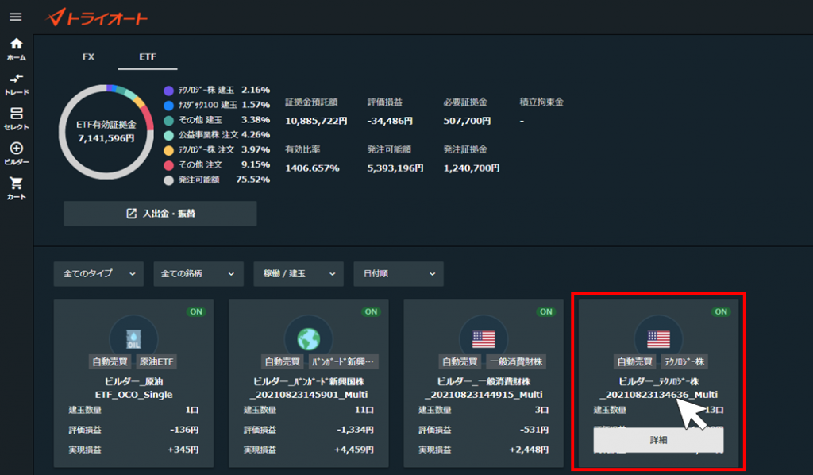813x475 pixels.
Task: Click the gray 発注可能額 legend swatch
Action: [168, 180]
